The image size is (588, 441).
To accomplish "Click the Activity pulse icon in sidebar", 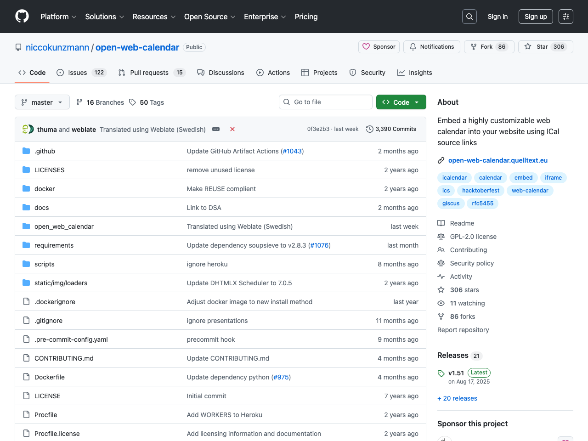I will [441, 277].
